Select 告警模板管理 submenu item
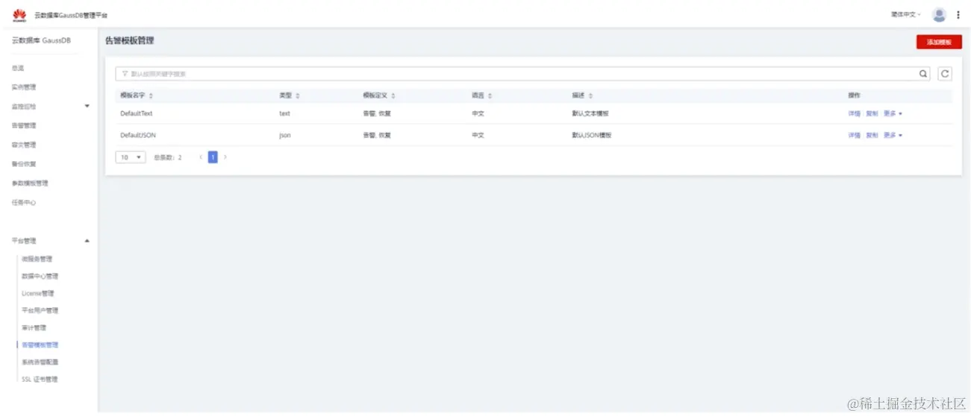This screenshot has width=971, height=416. point(40,344)
